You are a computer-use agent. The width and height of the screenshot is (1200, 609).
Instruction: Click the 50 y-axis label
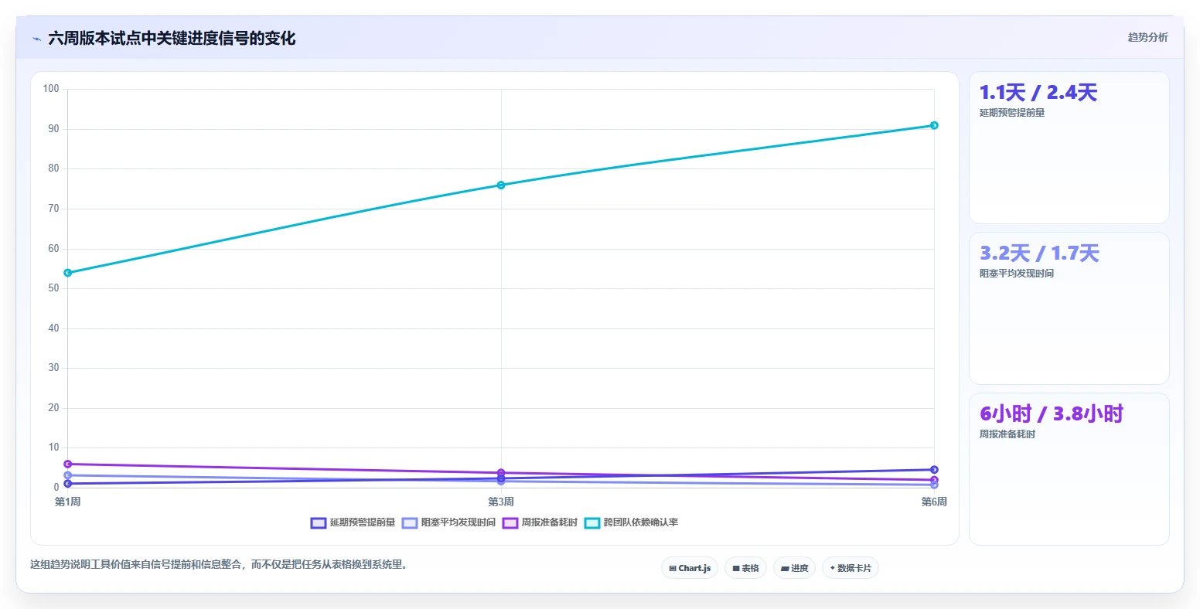pyautogui.click(x=53, y=288)
